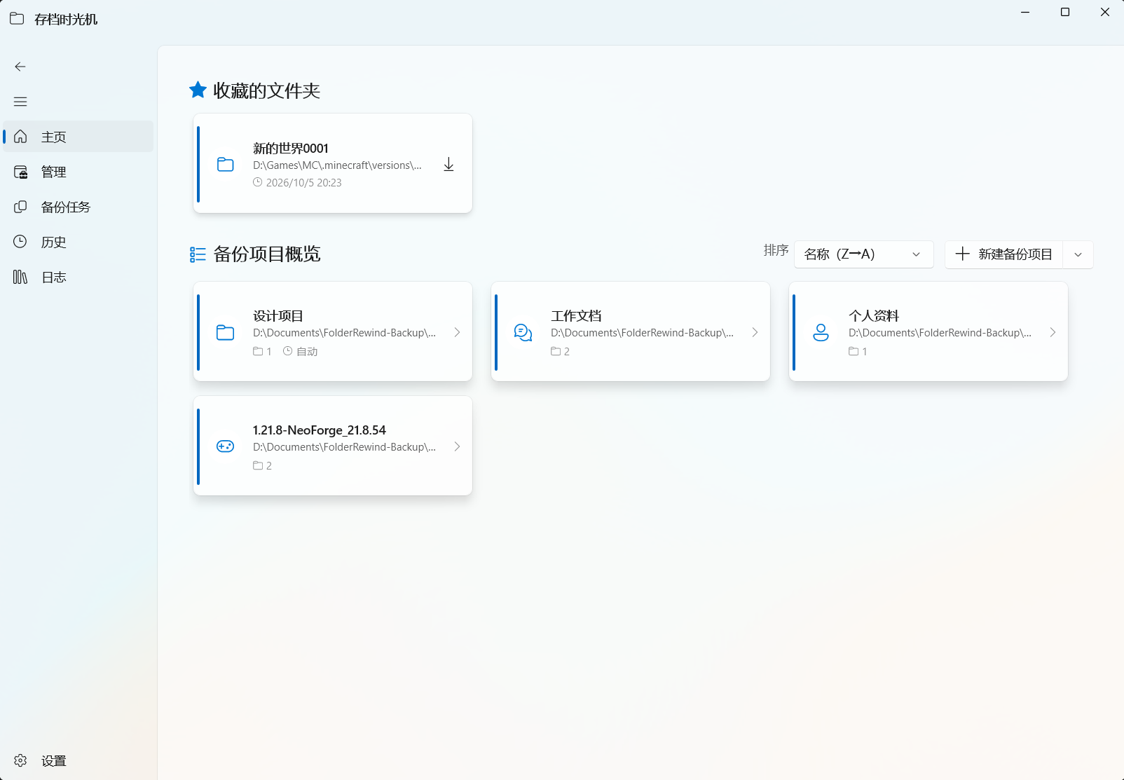Click the person icon of 个人资料

coord(821,332)
